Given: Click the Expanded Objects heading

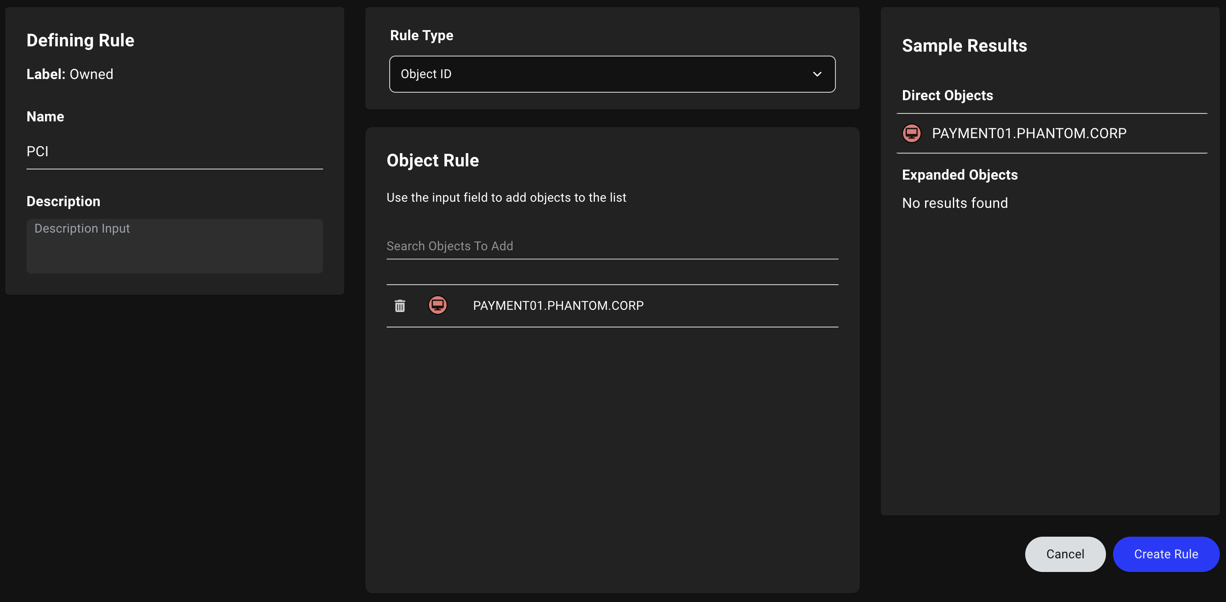Looking at the screenshot, I should 960,175.
